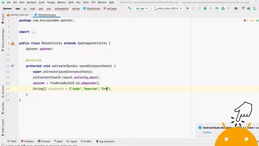This screenshot has height=146, width=259.
Task: Click the Apply Code Changes icon
Action: [199, 8]
